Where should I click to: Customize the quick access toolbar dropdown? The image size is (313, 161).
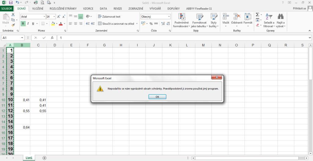point(54,3)
